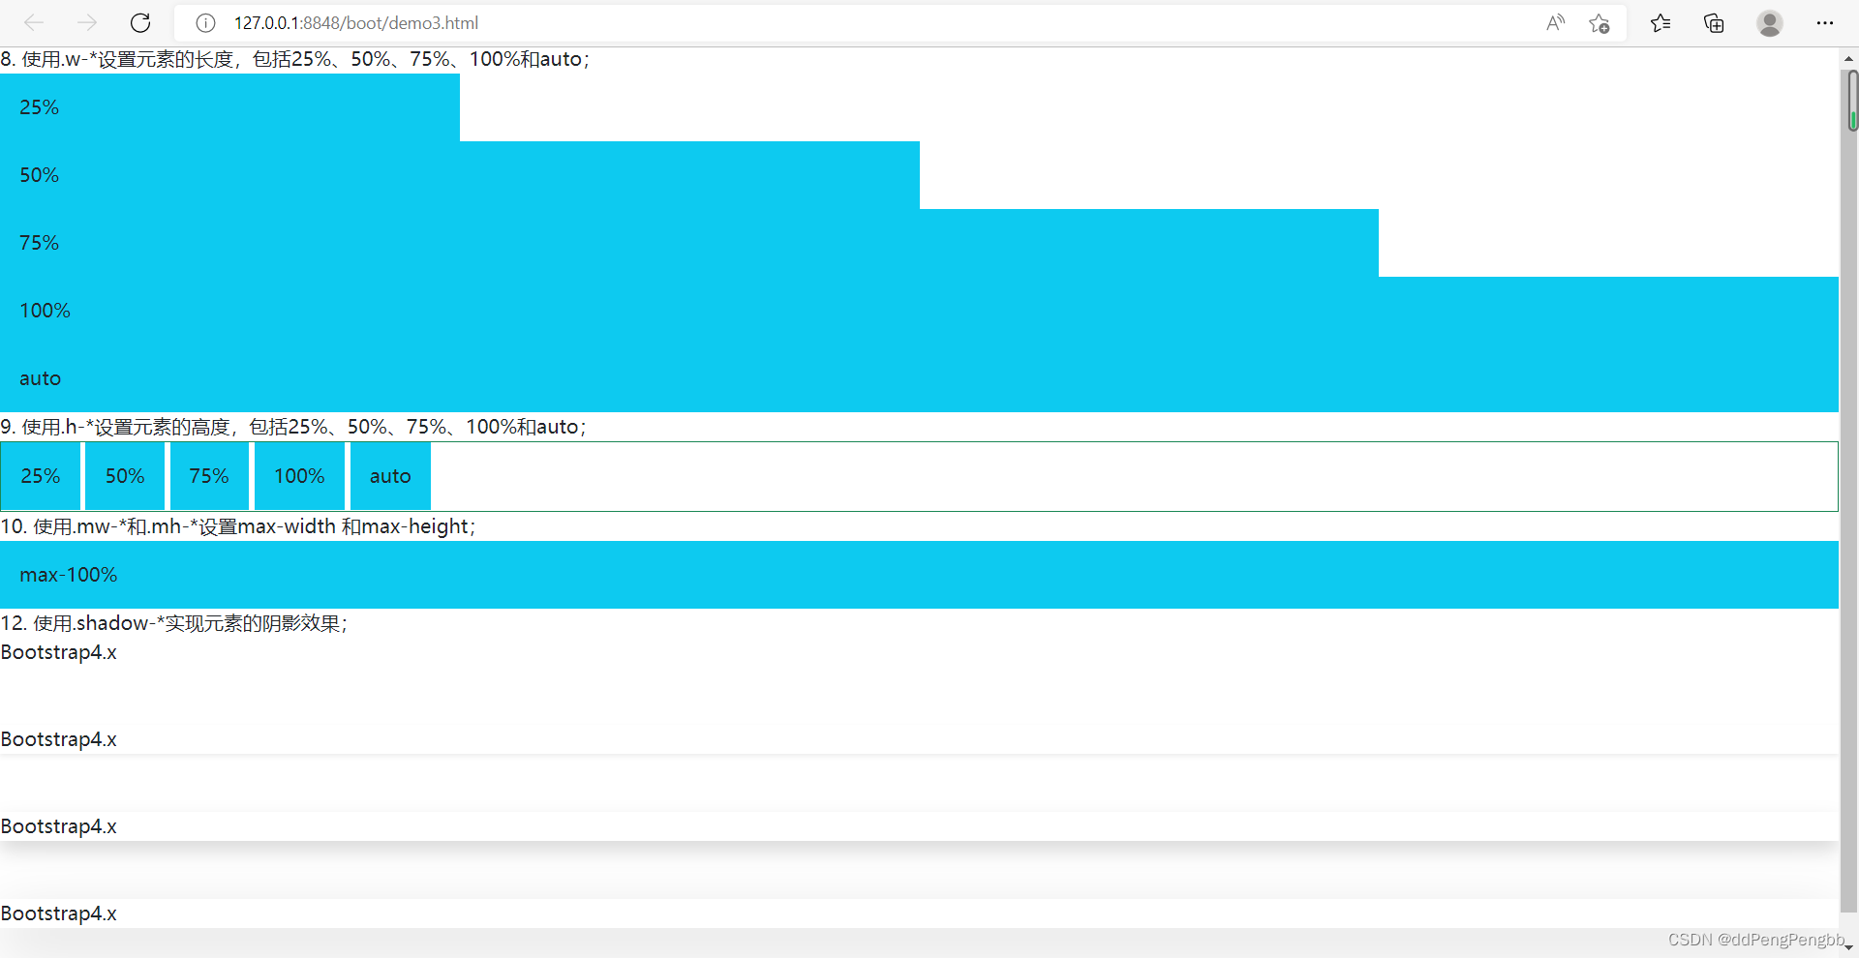Add page to favorites star icon
This screenshot has height=958, width=1859.
pos(1599,22)
